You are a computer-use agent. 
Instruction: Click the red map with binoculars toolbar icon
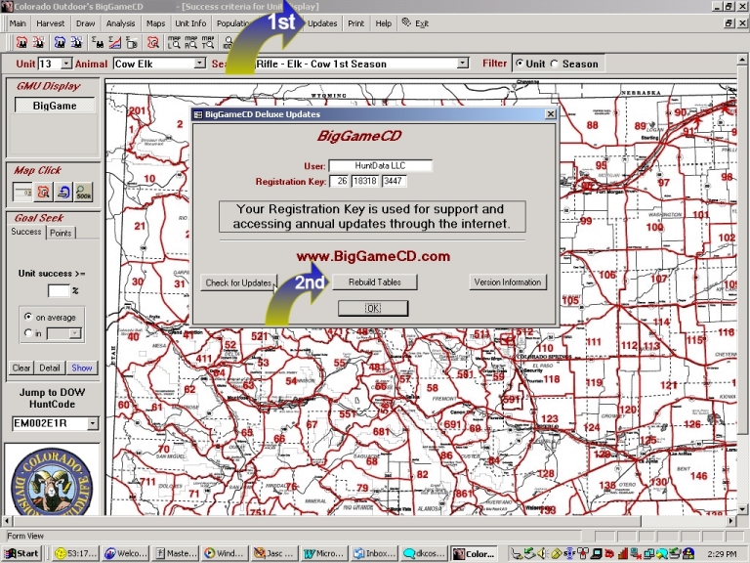point(21,42)
